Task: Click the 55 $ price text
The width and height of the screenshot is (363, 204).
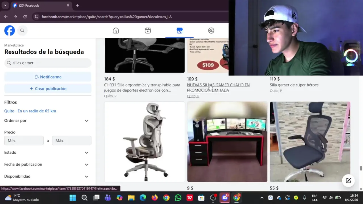Action: click(274, 188)
